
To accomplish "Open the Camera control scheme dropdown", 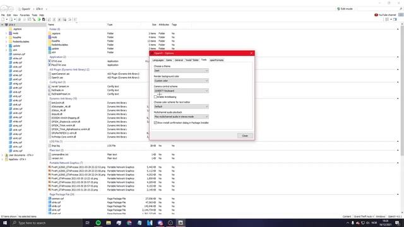I will point(181,91).
